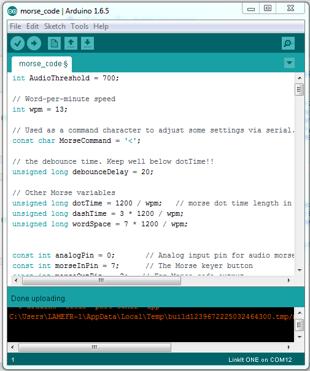The image size is (310, 371).
Task: Open the tab options dropdown arrow
Action: coord(289,63)
